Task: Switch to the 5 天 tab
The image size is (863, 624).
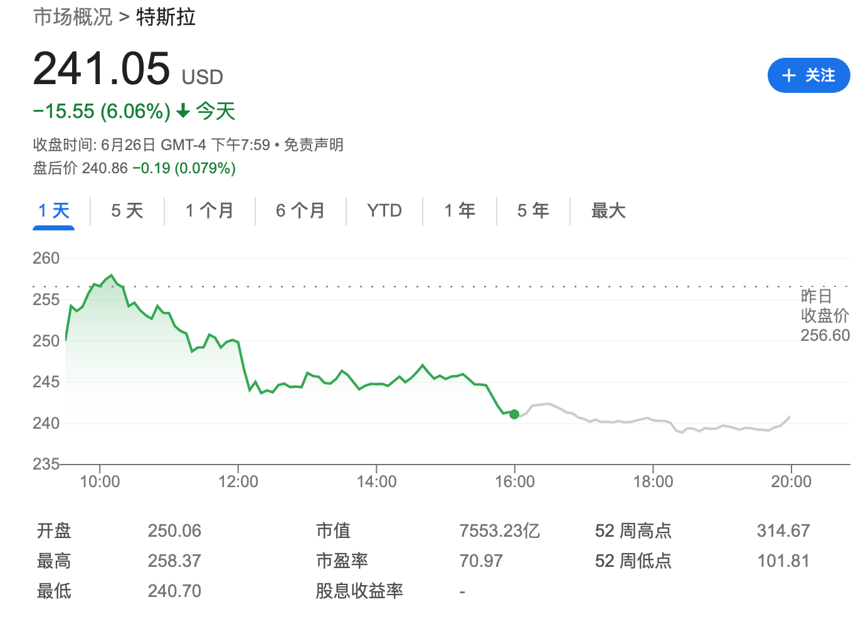Action: (x=127, y=211)
